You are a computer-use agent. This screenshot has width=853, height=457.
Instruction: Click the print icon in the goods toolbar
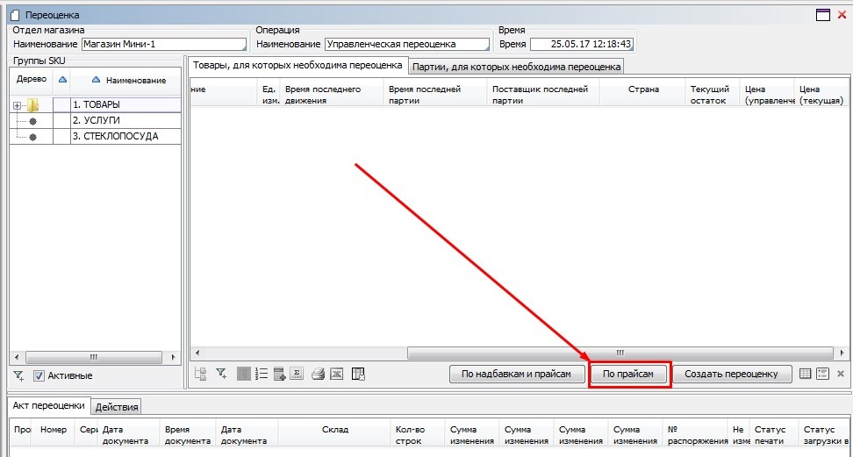coord(318,374)
